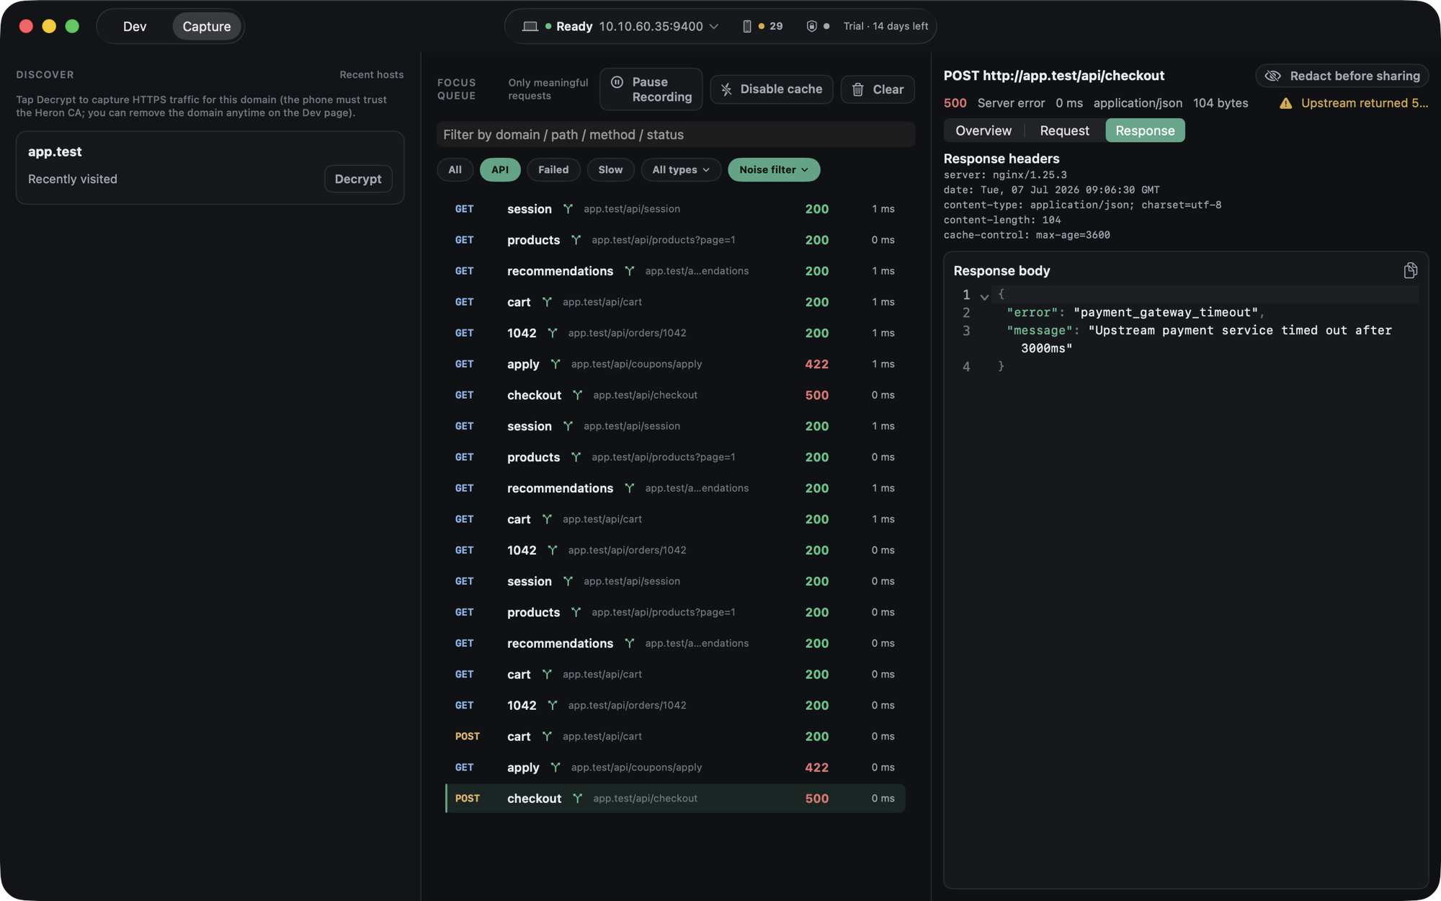Toggle the Failed filter chip
Viewport: 1441px width, 901px height.
click(x=553, y=169)
